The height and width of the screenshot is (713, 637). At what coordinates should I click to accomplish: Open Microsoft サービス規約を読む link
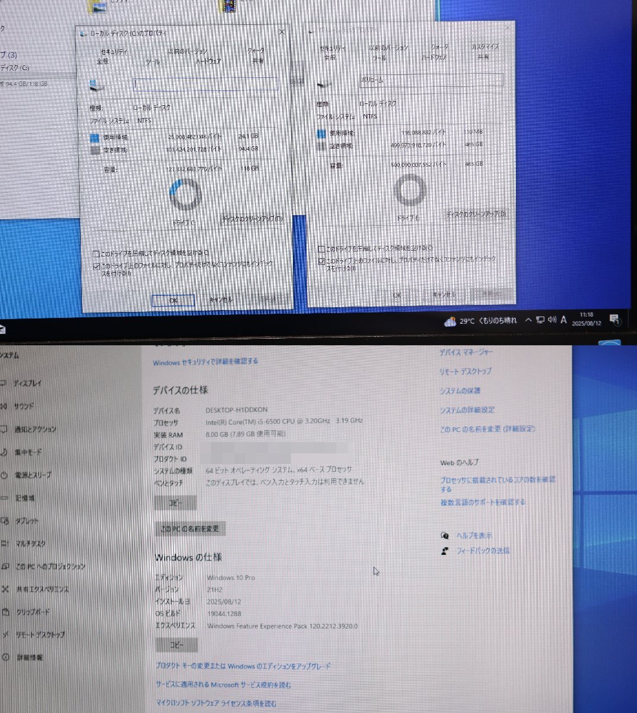(223, 685)
